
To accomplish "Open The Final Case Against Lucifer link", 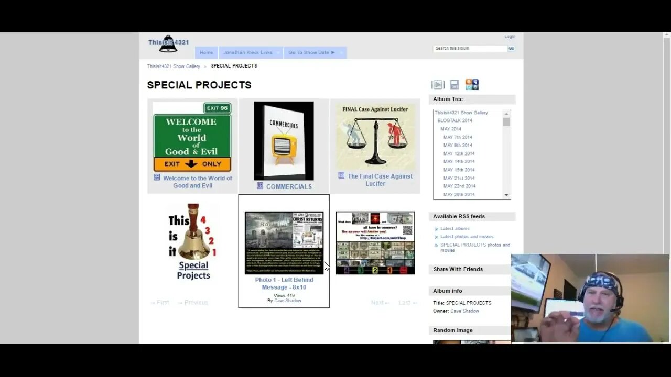I will (x=380, y=180).
